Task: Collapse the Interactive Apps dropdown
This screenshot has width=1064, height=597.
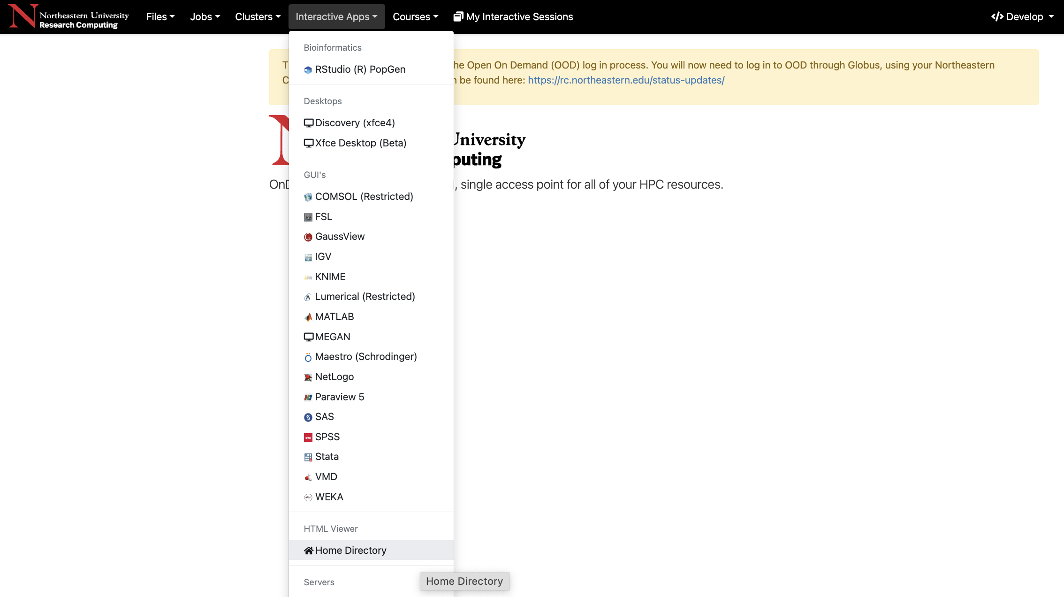Action: 336,17
